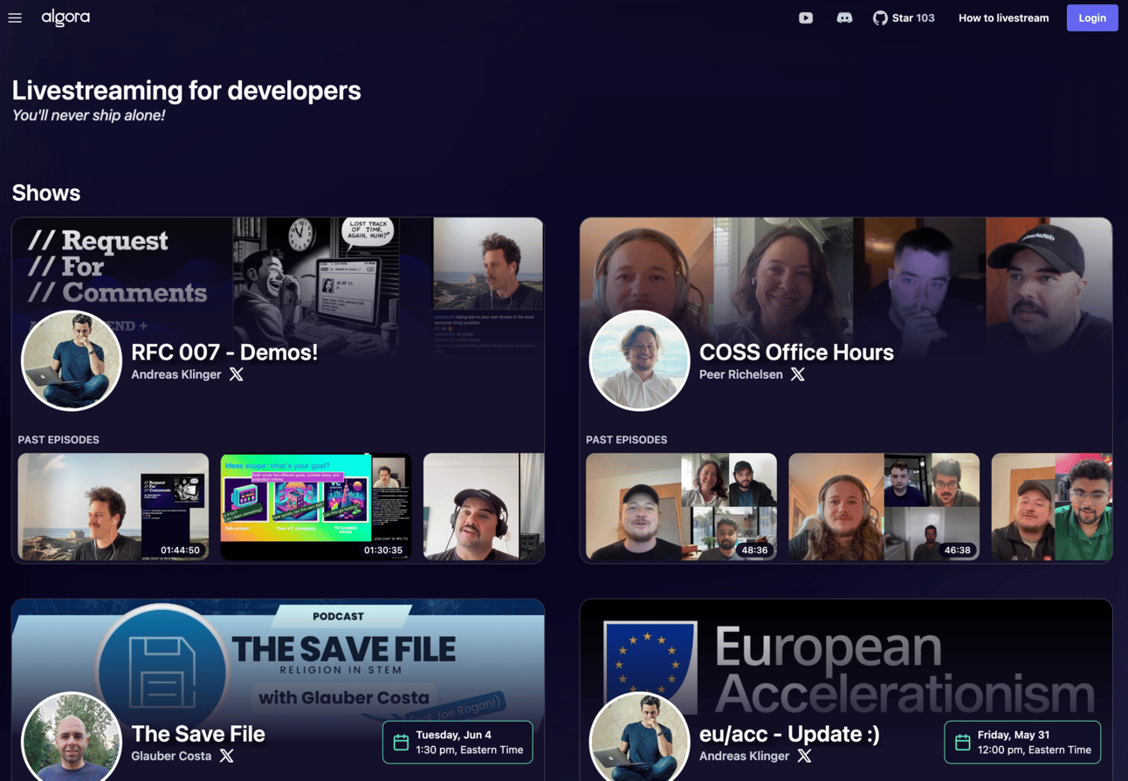Click the Friday, May 31 schedule button
The width and height of the screenshot is (1128, 781).
(x=1022, y=743)
